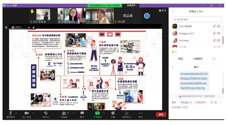Unmute microphone in the meeting toolbar
The width and height of the screenshot is (228, 125).
tap(10, 113)
